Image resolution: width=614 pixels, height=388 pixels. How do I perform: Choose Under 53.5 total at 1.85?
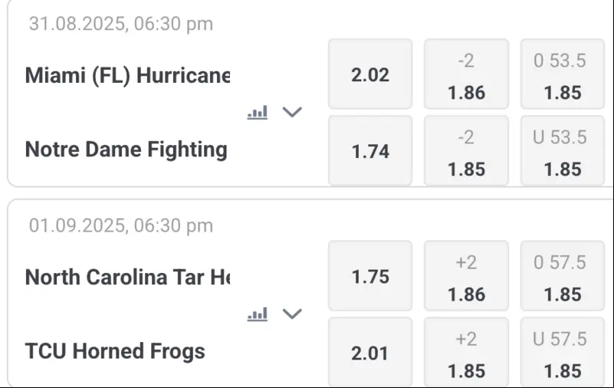tap(563, 150)
